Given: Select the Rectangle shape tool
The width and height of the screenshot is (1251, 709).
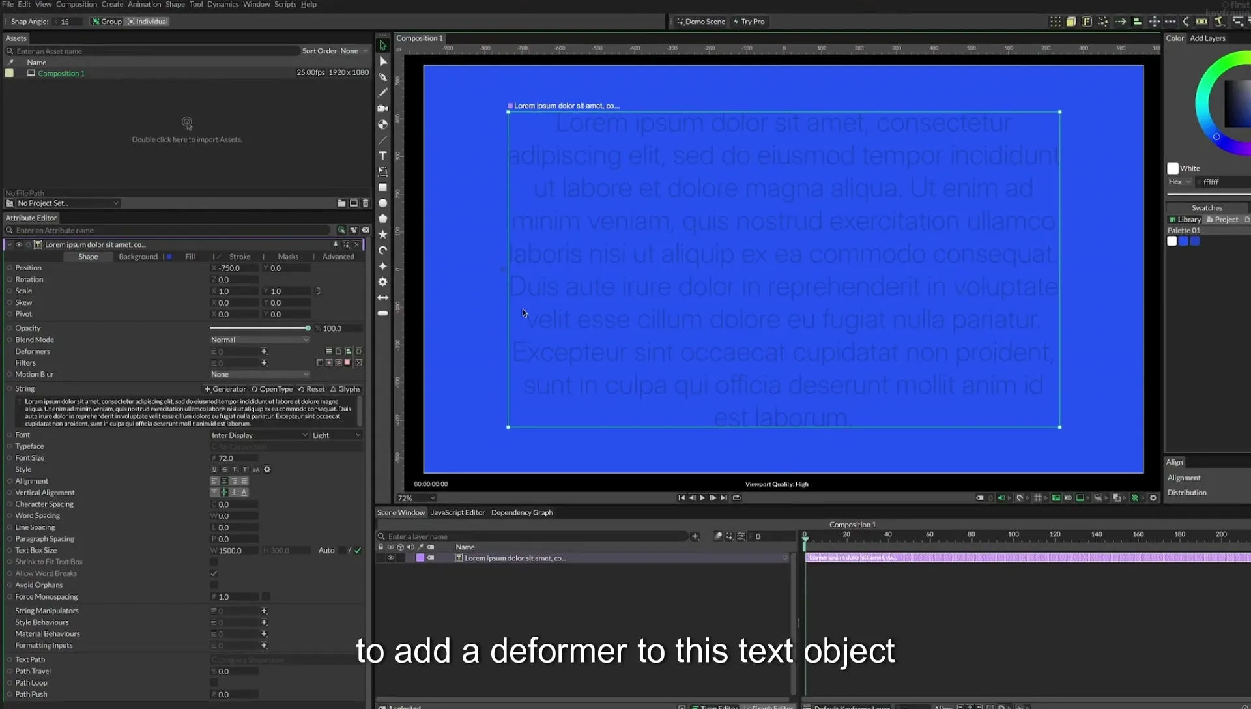Looking at the screenshot, I should tap(383, 187).
